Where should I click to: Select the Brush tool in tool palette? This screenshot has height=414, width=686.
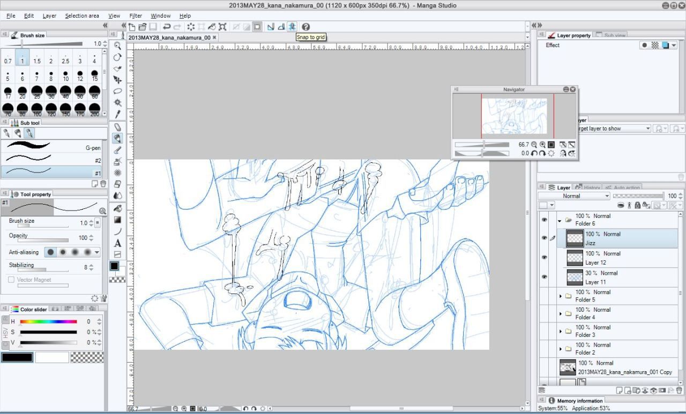coord(117,150)
